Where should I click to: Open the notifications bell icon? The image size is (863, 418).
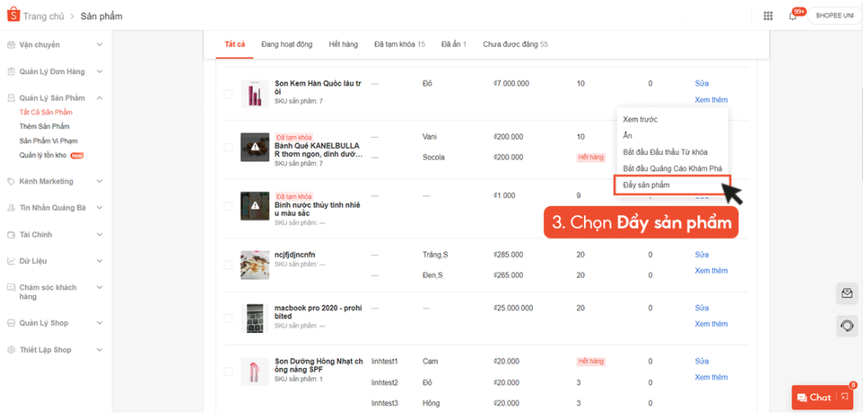(792, 16)
